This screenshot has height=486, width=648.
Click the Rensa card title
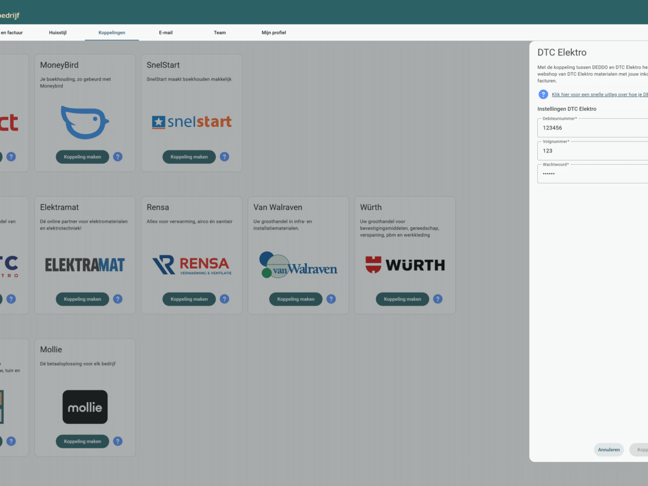pos(157,207)
